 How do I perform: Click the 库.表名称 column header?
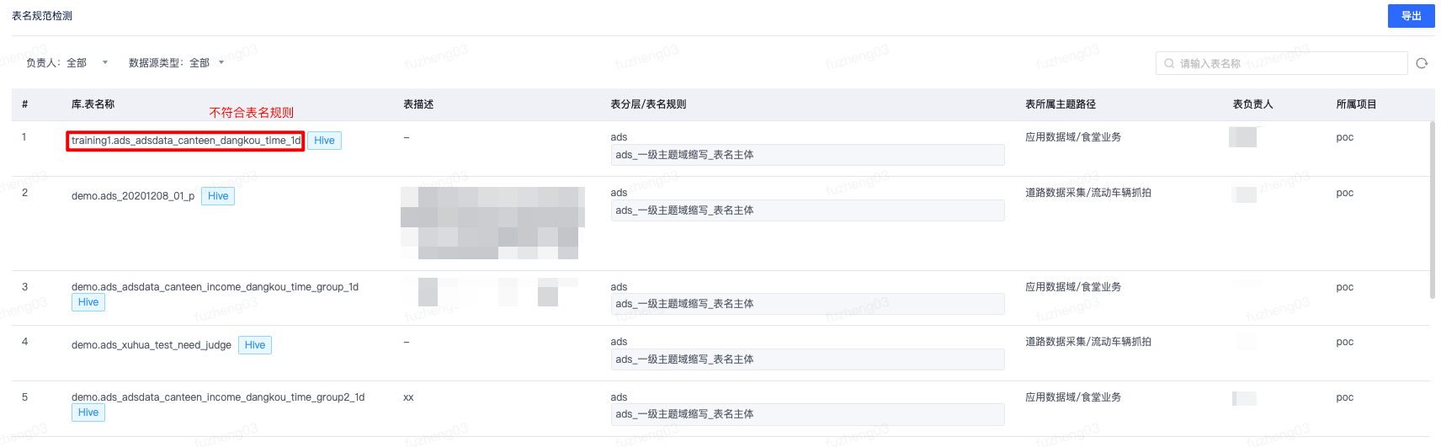point(93,104)
